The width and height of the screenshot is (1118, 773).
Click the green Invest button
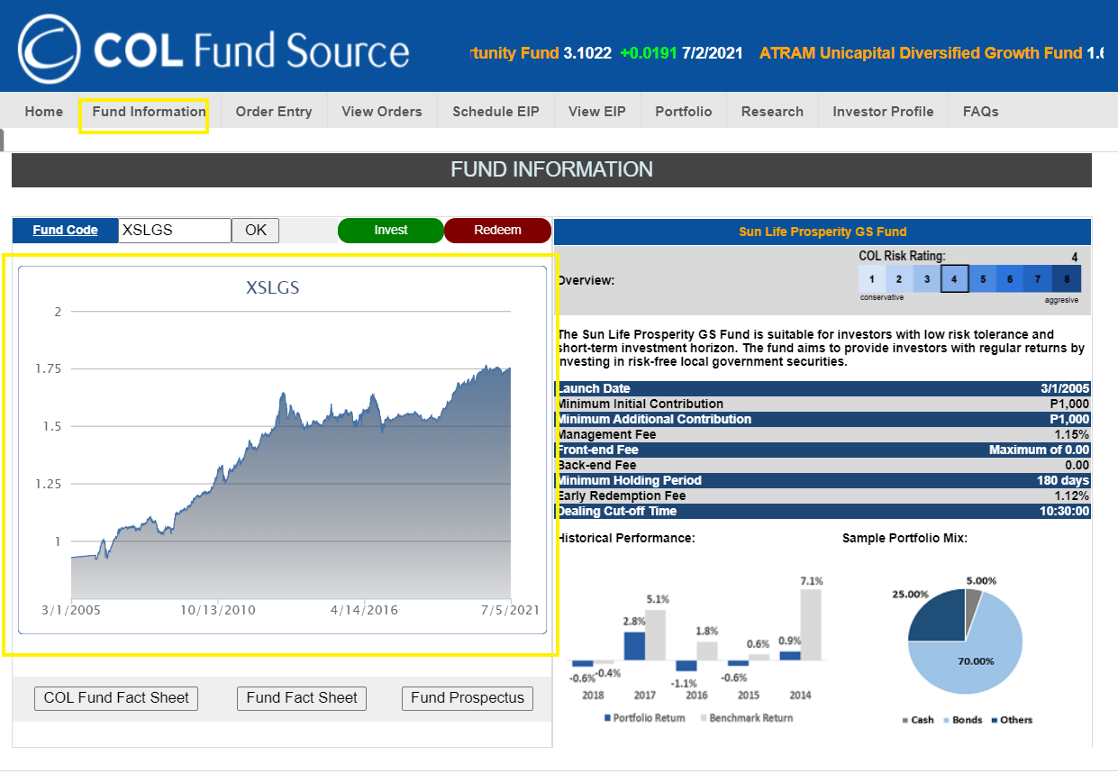391,230
